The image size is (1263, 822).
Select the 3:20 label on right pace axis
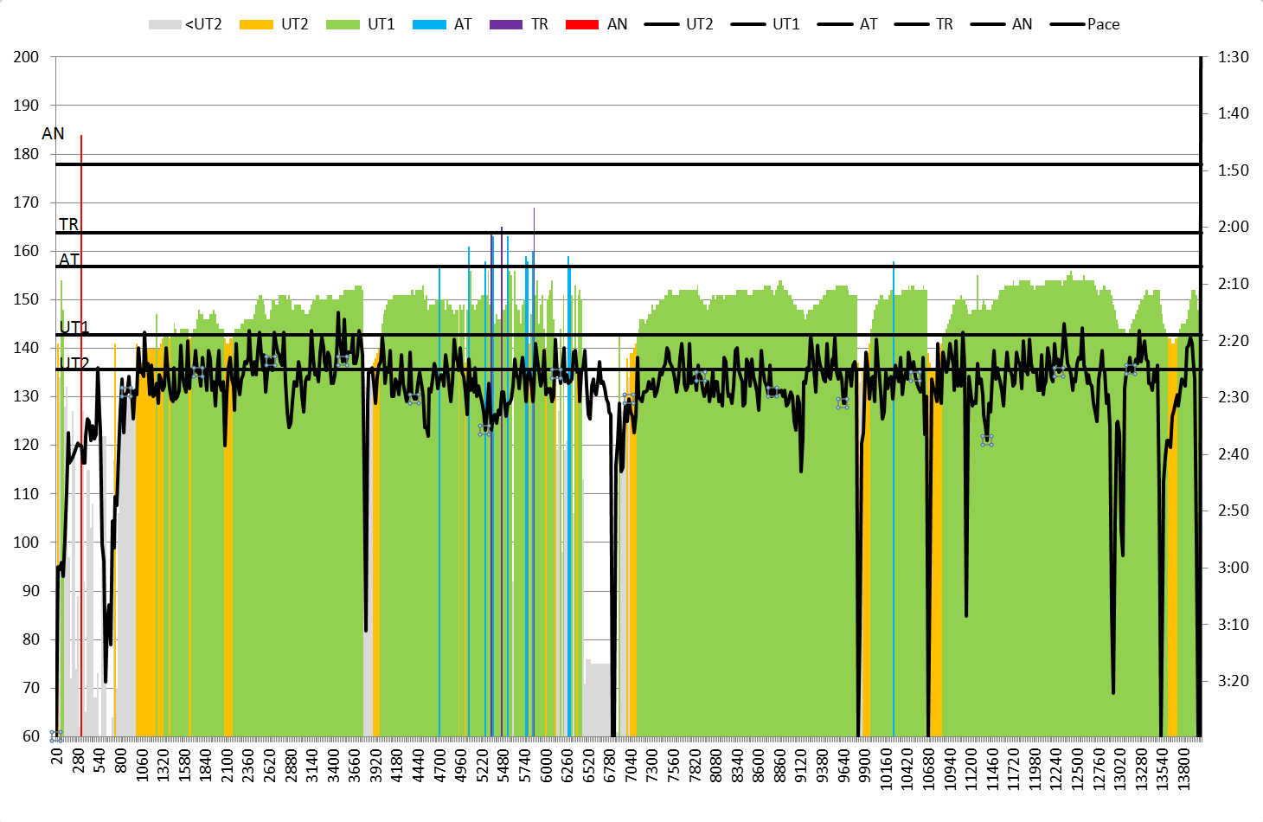point(1233,681)
